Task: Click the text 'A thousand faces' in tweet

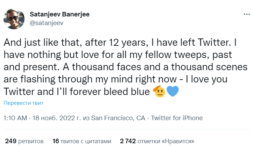Action: coord(102,67)
